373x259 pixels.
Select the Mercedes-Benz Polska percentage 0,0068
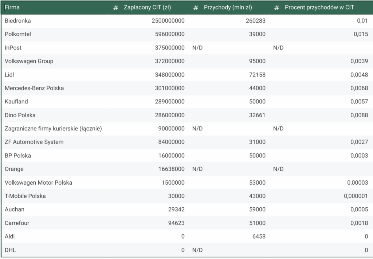[359, 88]
